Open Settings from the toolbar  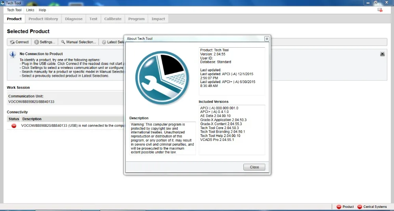pos(45,42)
